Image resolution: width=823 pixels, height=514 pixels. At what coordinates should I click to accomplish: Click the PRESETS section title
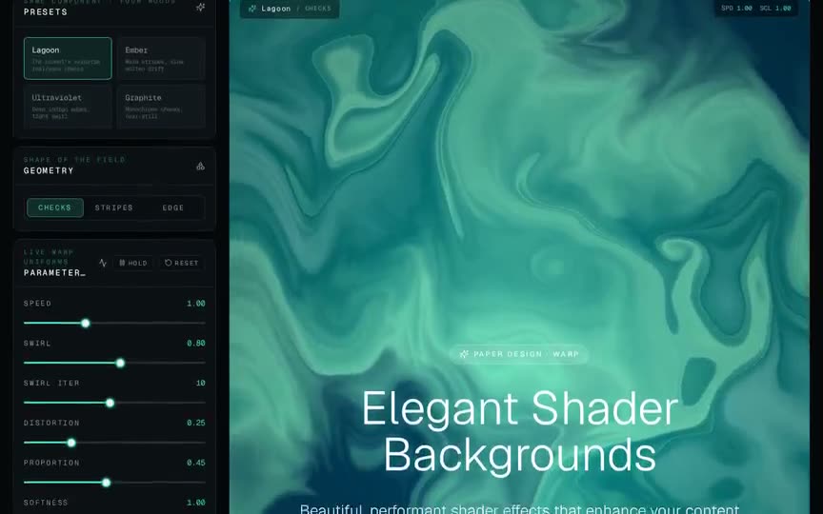click(x=46, y=12)
